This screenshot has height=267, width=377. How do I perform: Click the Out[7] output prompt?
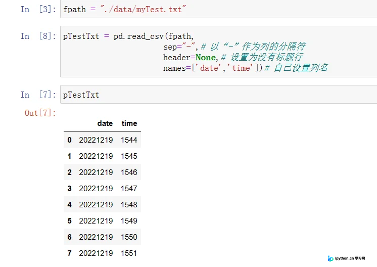(40, 113)
